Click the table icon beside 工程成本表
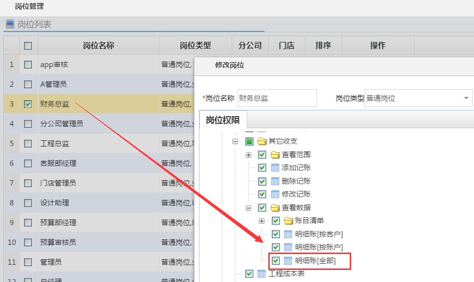Screen dimensions: 474x282 (261, 273)
